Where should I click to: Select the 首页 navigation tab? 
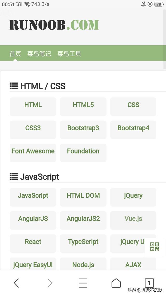[15, 54]
